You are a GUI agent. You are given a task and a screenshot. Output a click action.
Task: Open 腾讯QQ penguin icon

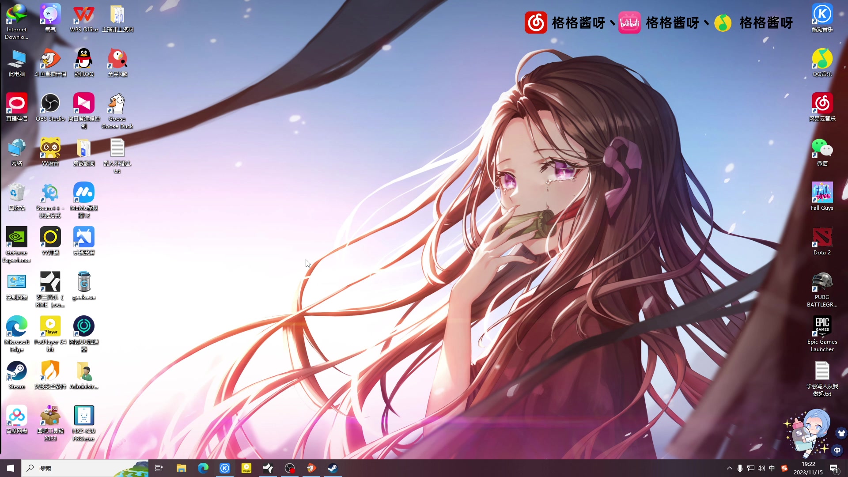(x=84, y=62)
